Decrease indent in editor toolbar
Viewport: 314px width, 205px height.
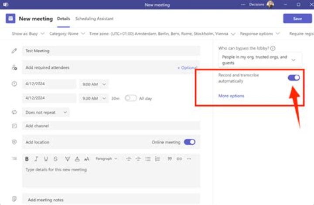coord(129,159)
